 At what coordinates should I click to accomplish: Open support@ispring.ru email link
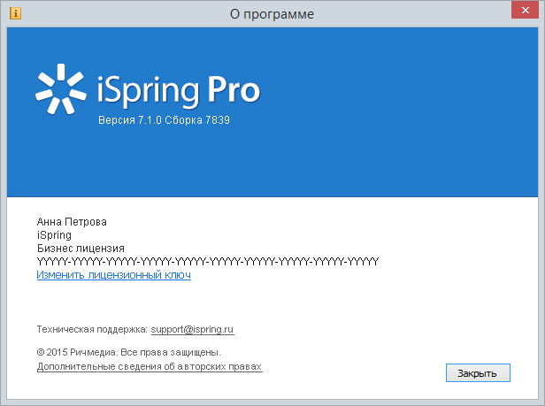click(192, 329)
